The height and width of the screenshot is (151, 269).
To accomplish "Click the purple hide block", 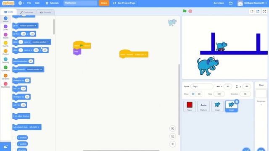I will [x=77, y=52].
